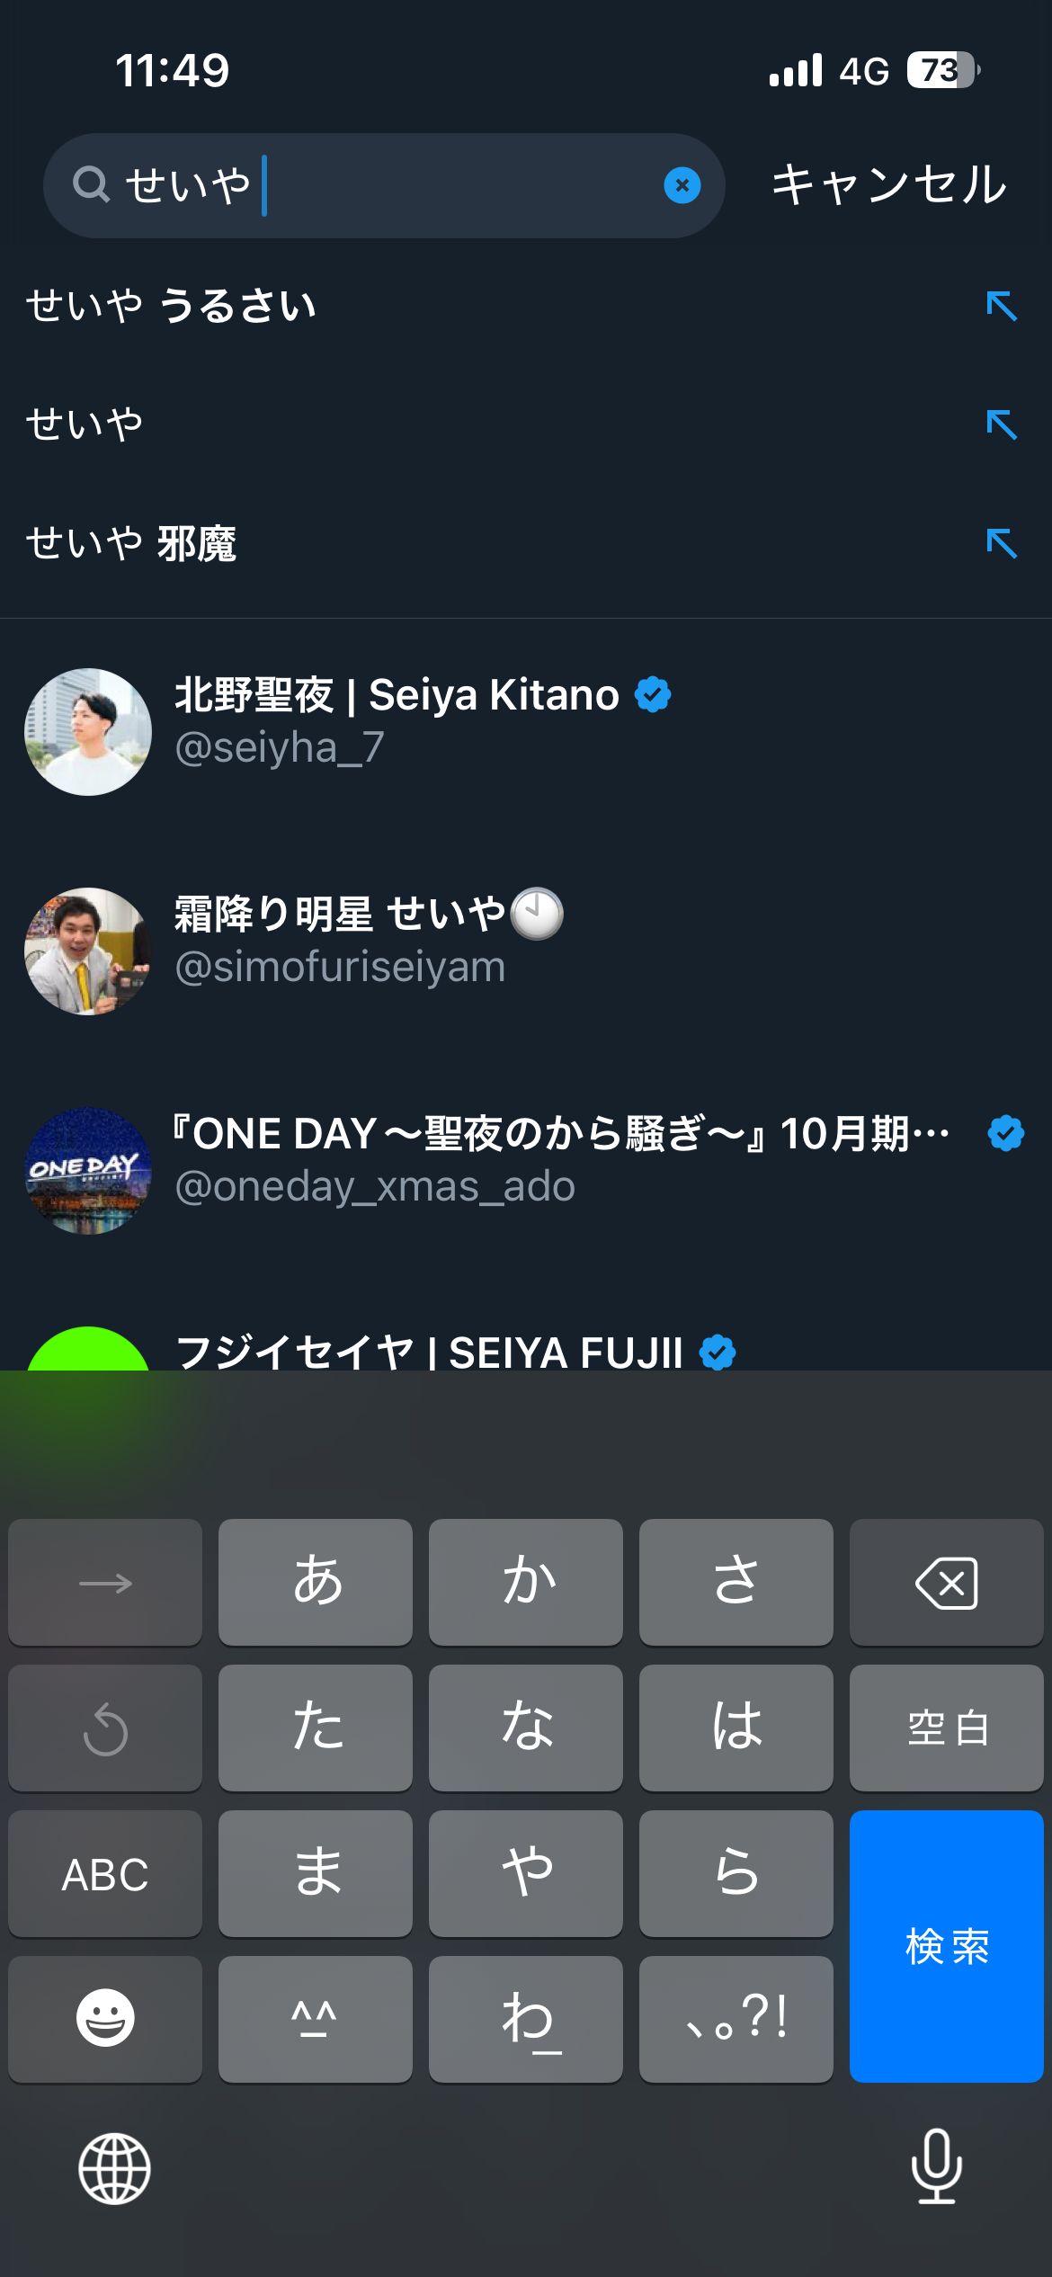Tap the キャンセル cancel button
The image size is (1052, 2277).
tap(888, 185)
